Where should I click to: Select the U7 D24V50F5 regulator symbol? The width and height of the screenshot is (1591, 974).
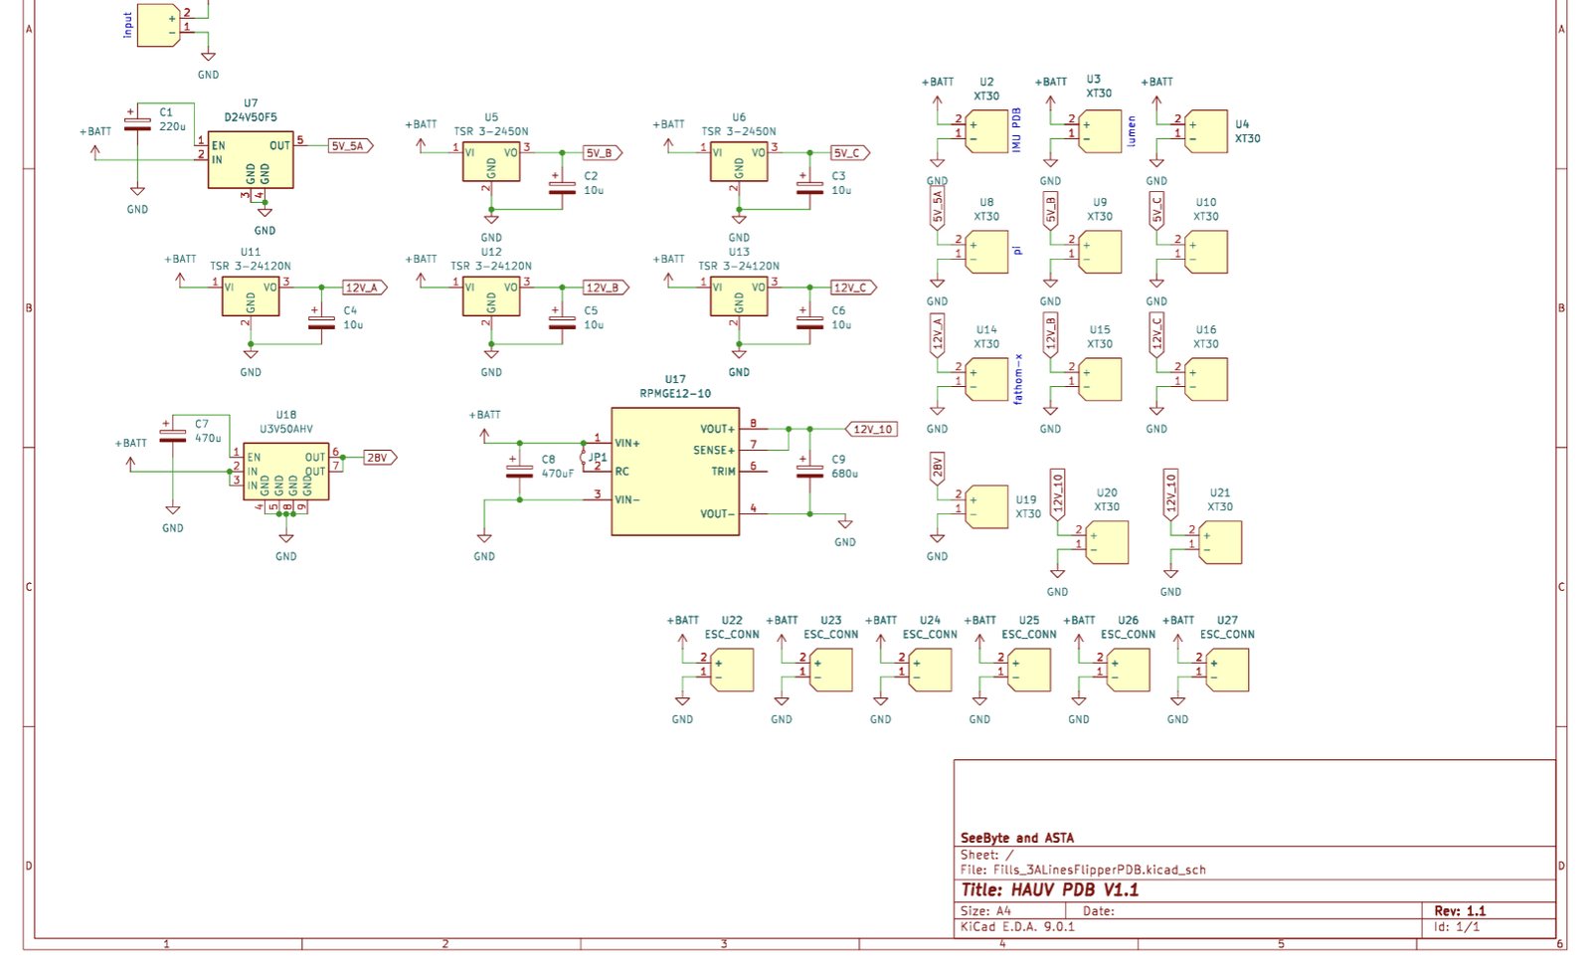[251, 159]
